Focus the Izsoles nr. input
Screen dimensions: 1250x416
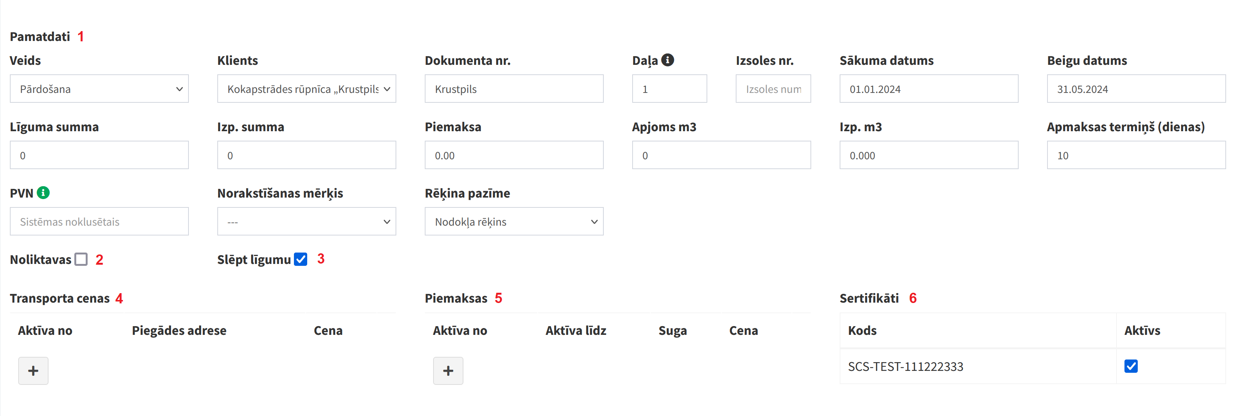773,89
